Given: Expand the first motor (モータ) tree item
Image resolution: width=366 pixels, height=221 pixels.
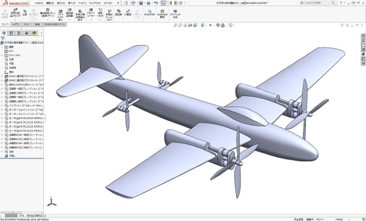Looking at the screenshot, I should tap(2, 118).
